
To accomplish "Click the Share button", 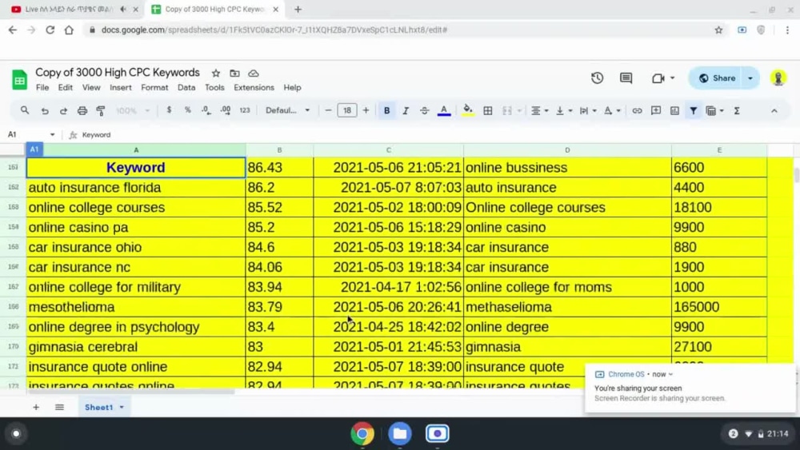I will [717, 78].
